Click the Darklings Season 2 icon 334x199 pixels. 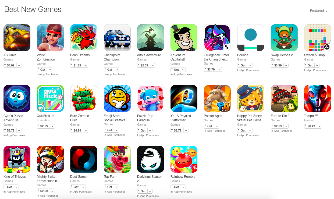(151, 159)
